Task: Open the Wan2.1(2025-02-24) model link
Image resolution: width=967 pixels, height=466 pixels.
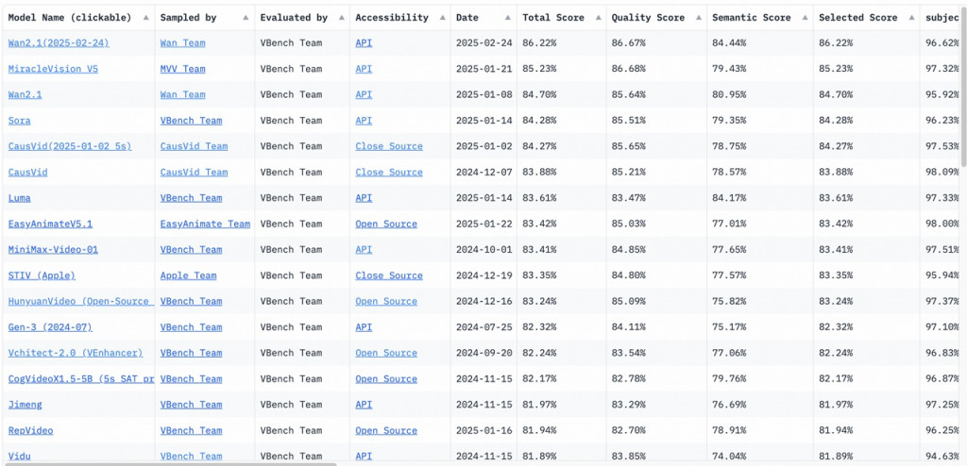Action: pyautogui.click(x=59, y=43)
